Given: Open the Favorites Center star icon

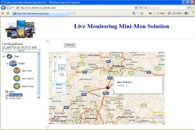Looking at the screenshot, I should (3, 13).
